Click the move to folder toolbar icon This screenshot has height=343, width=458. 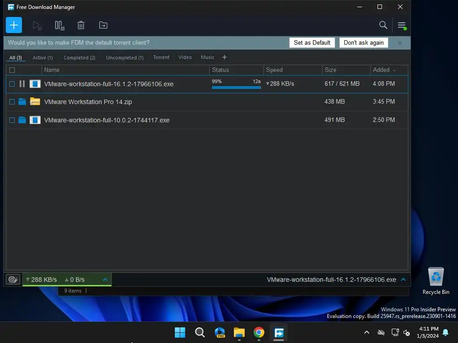click(x=103, y=25)
